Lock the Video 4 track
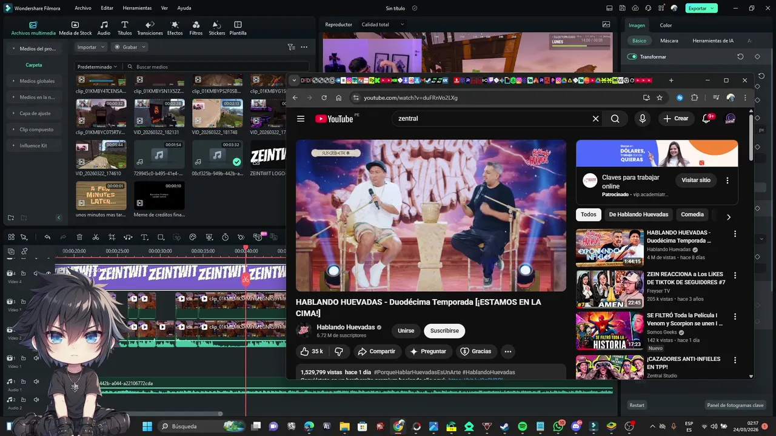Screen dimensions: 776x436 click(25, 274)
